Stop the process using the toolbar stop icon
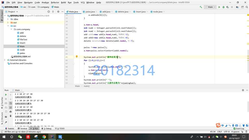249x140 pixels. click(x=232, y=7)
